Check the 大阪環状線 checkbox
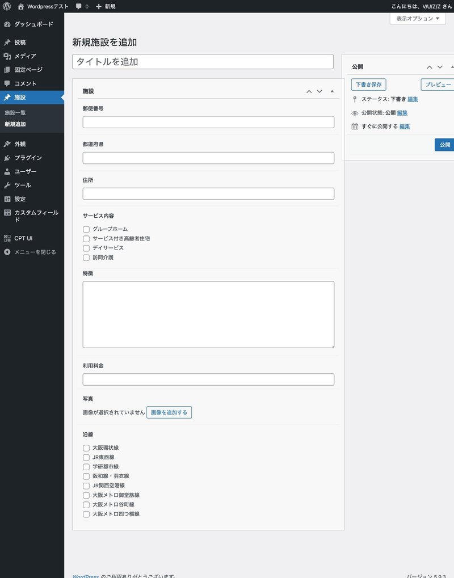Screen dimensions: 454x578 (86, 448)
